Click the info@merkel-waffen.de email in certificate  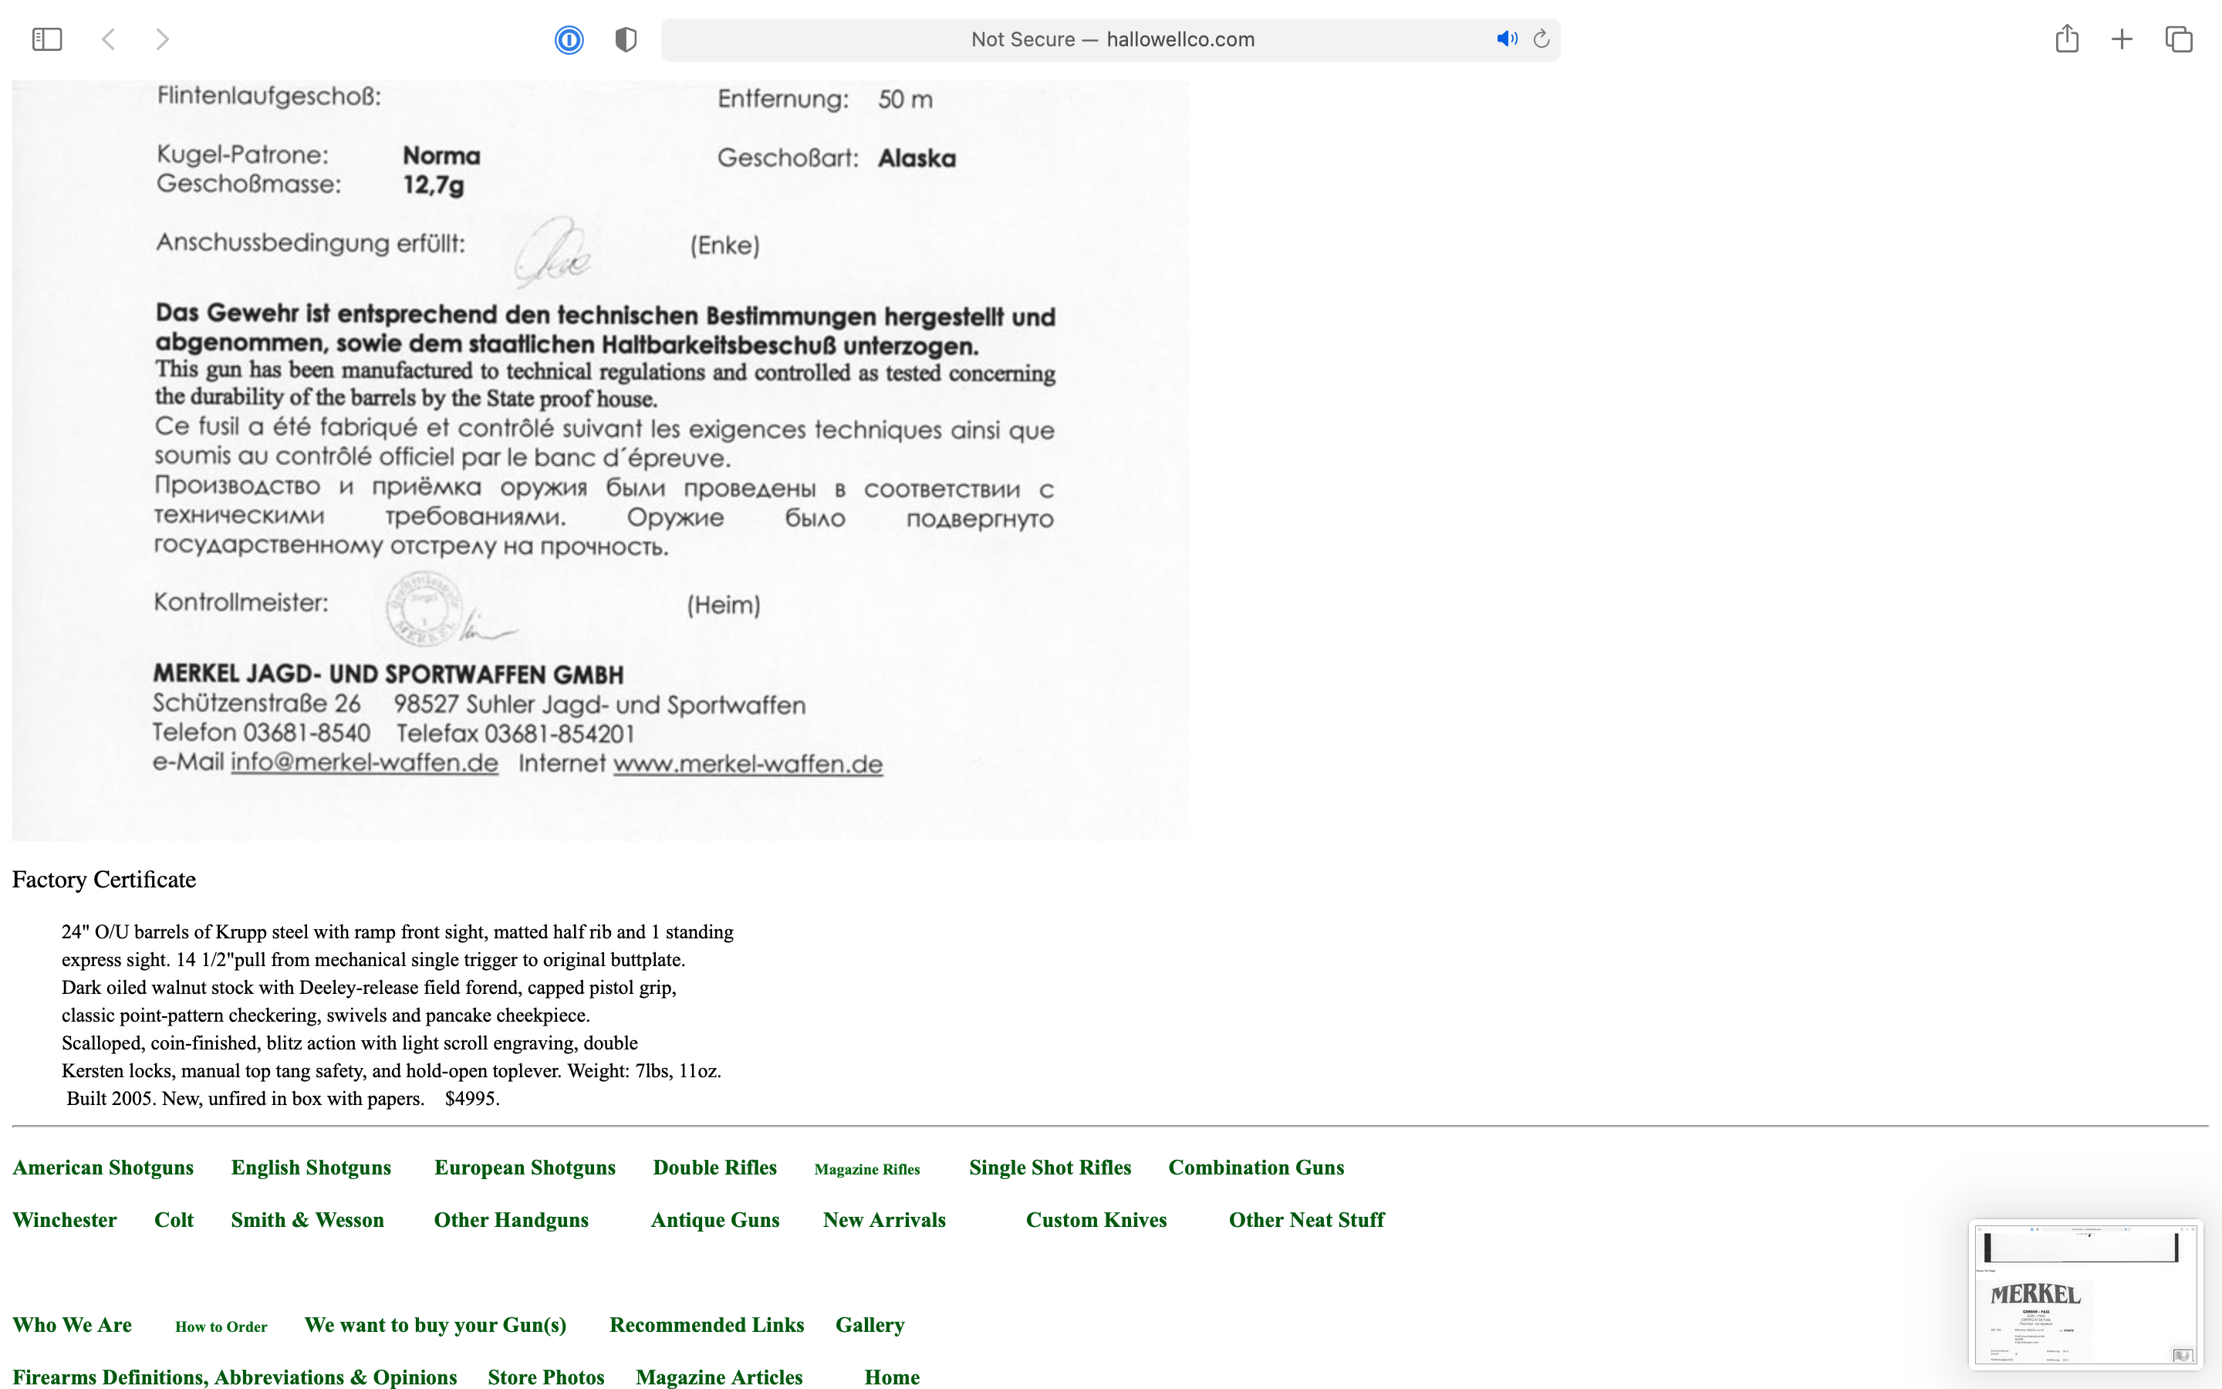(x=364, y=763)
